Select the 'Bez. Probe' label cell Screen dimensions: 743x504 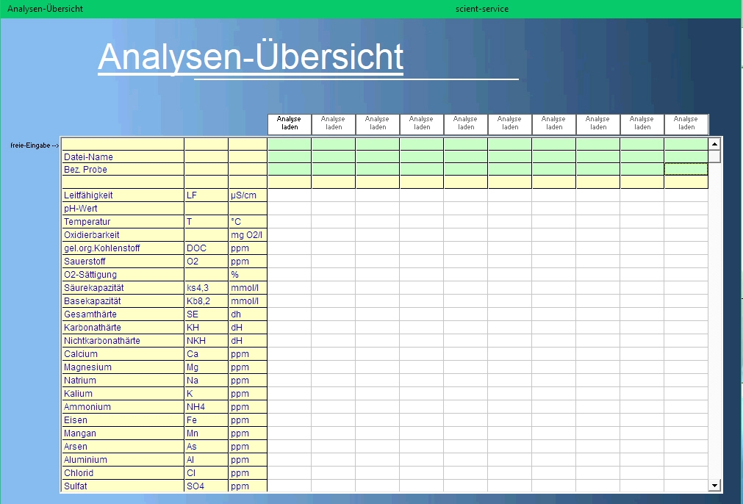click(x=123, y=170)
